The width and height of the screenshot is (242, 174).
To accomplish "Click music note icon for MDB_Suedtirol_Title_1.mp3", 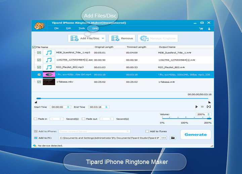I will [x=49, y=53].
